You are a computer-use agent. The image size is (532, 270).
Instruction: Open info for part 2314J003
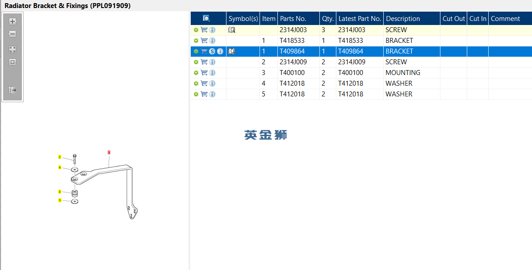tap(212, 30)
